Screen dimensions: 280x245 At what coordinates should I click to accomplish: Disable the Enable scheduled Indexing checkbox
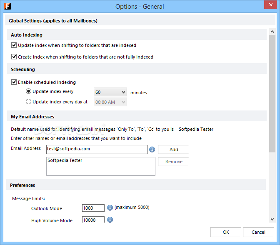pos(14,82)
